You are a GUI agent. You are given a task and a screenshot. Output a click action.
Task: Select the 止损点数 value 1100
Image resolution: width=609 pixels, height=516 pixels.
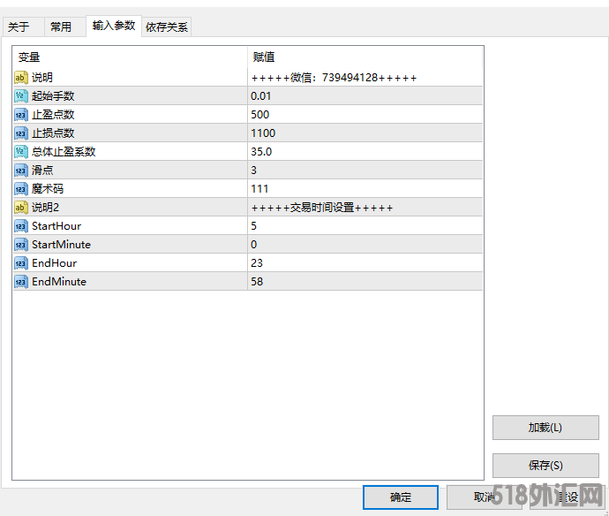coord(263,133)
